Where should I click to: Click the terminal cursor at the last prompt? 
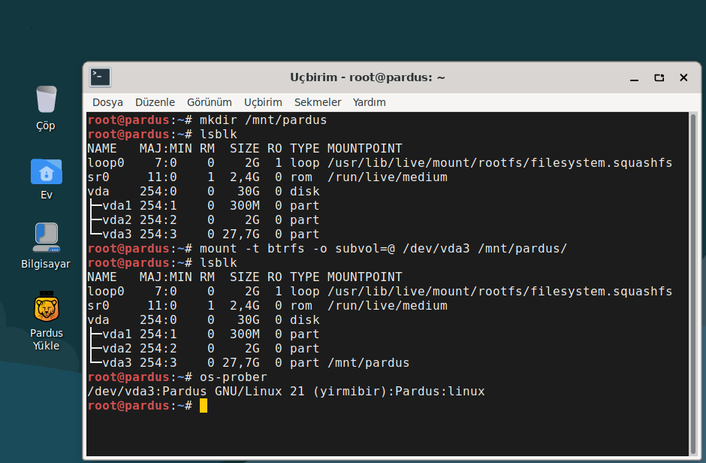point(204,405)
